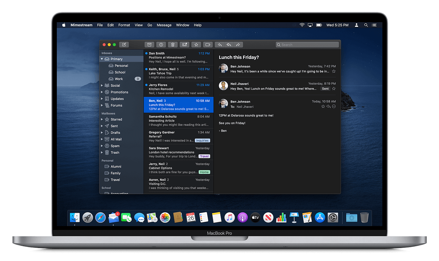Viewport: 439px width, 261px height.
Task: Click the Travel label on Sara Stewart's email
Action: click(x=204, y=156)
